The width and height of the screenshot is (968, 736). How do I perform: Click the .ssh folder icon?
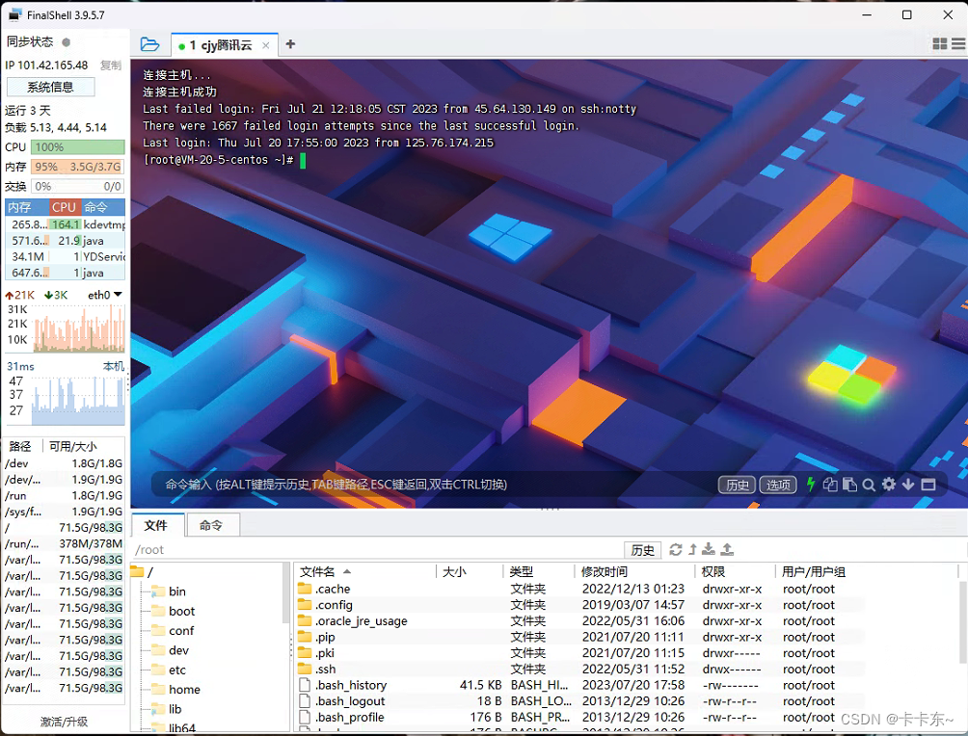[x=305, y=669]
